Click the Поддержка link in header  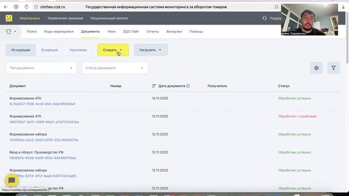click(x=275, y=18)
